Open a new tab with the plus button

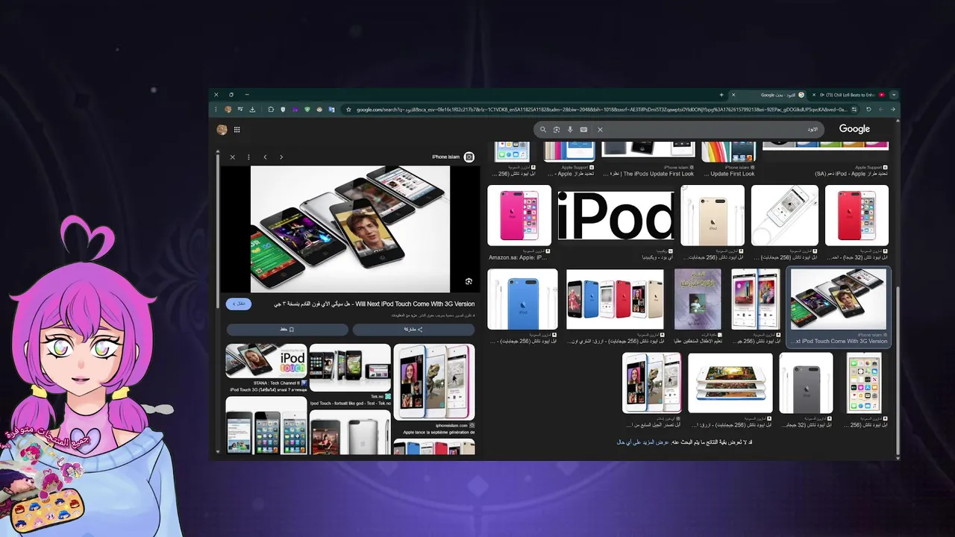pyautogui.click(x=721, y=95)
